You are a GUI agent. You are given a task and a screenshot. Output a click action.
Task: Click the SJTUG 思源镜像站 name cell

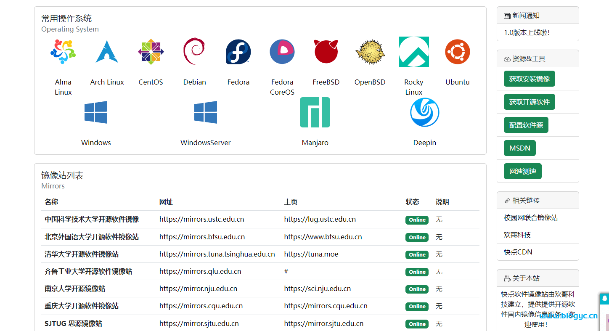73,323
